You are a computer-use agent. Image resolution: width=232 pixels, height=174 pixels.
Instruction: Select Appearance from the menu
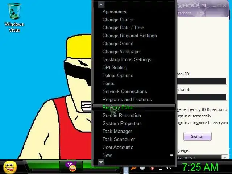(115, 12)
